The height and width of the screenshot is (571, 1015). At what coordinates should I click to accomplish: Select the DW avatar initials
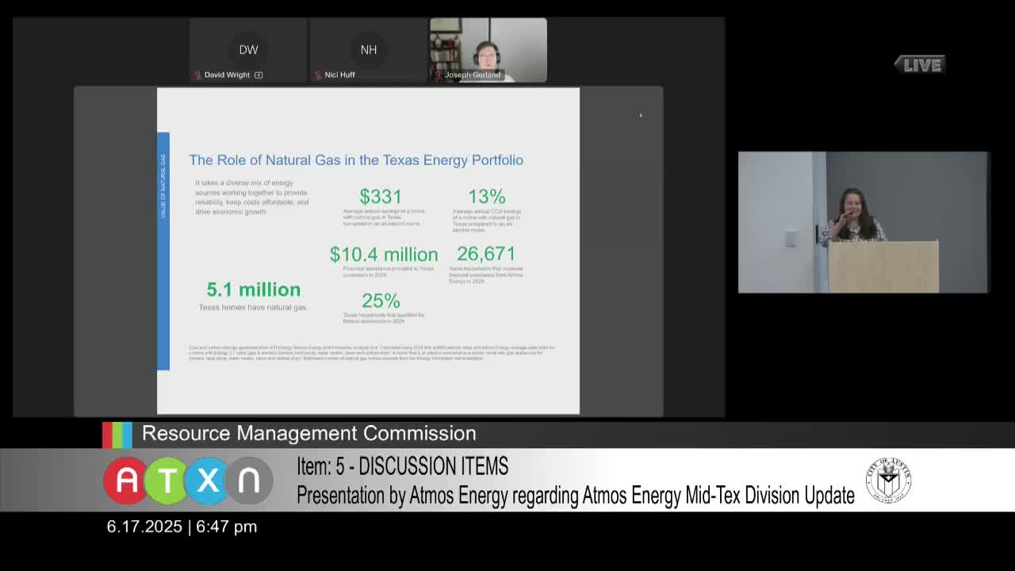tap(248, 50)
